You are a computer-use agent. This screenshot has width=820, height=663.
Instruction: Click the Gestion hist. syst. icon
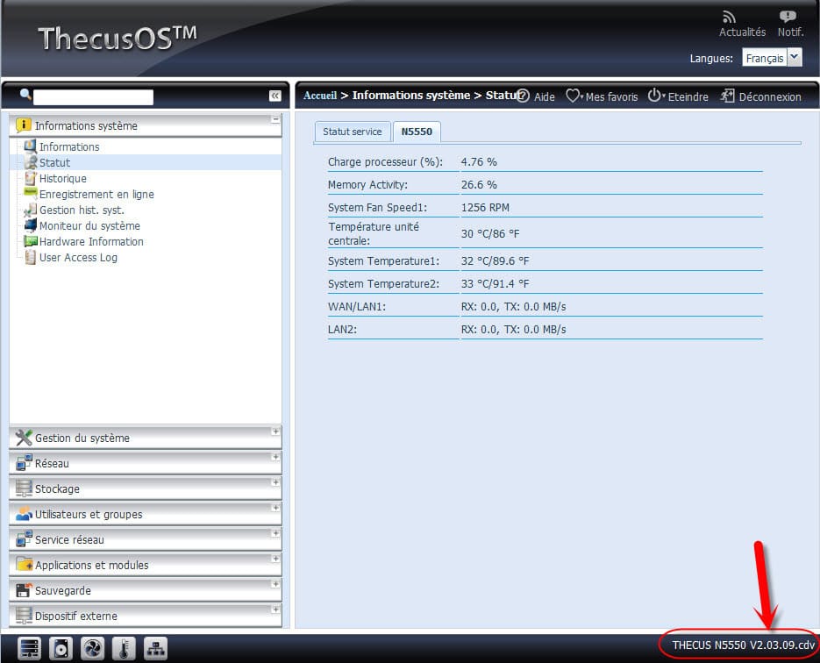(31, 210)
